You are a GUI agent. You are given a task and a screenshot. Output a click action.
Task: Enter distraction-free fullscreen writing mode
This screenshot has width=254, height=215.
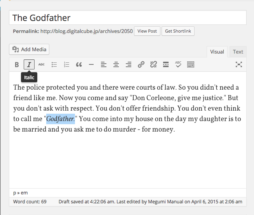[239, 65]
